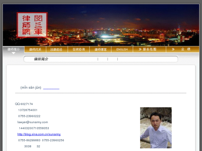The width and height of the screenshot is (202, 151).
Task: Click the lawyer portrait photo
Action: [x=156, y=128]
